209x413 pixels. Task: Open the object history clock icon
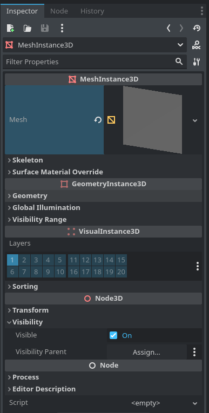(197, 28)
